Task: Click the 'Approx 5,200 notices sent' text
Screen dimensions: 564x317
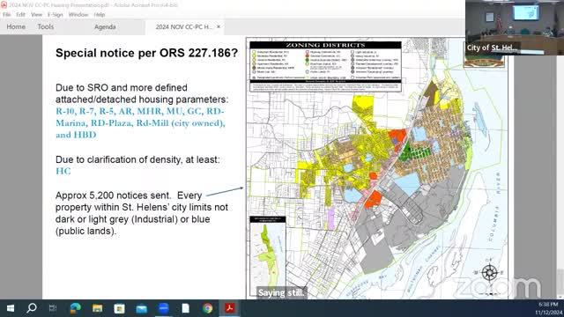Action: click(x=113, y=195)
